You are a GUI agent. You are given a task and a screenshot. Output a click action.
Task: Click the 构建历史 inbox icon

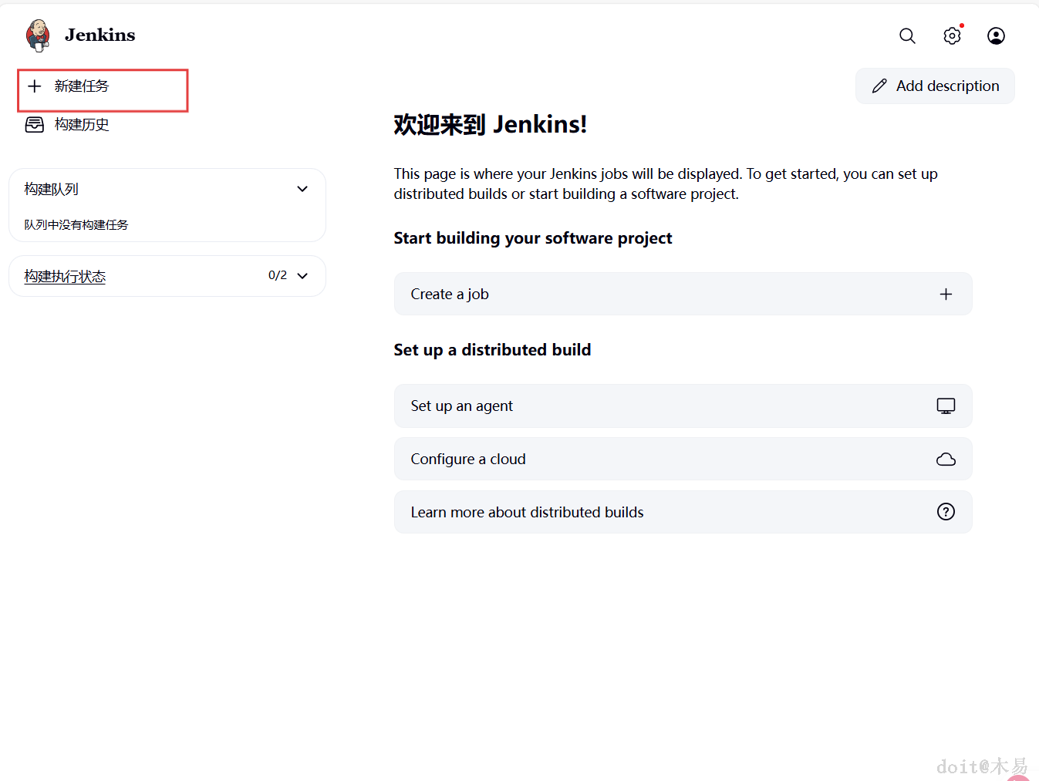coord(35,125)
